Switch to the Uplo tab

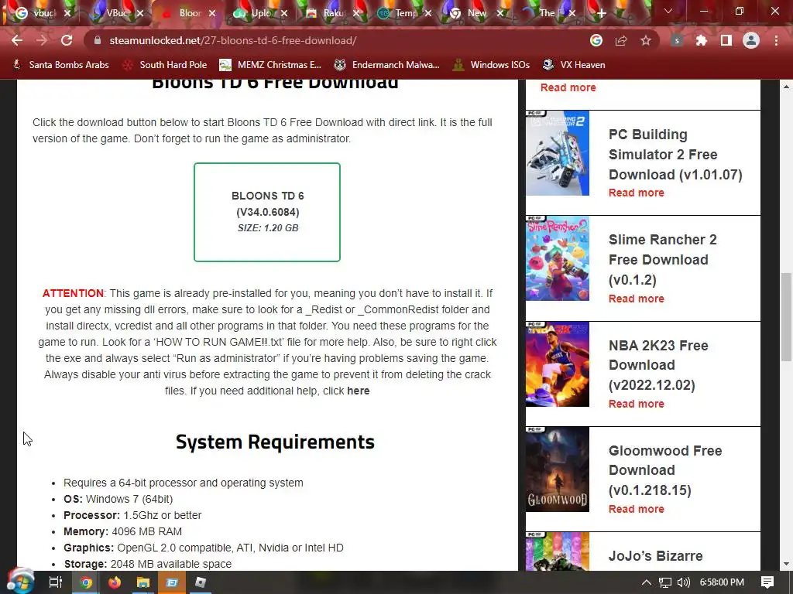260,13
